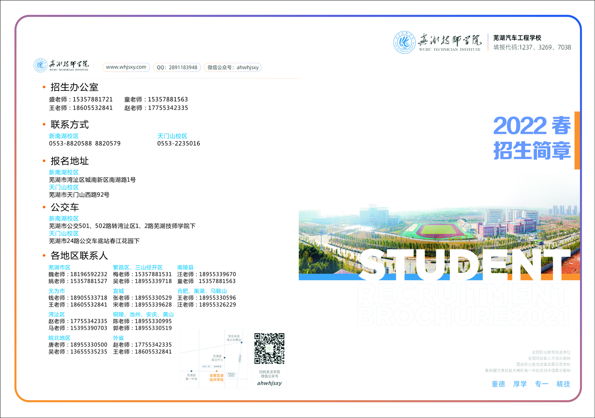Click the QR code image
This screenshot has width=595, height=418.
(x=269, y=349)
